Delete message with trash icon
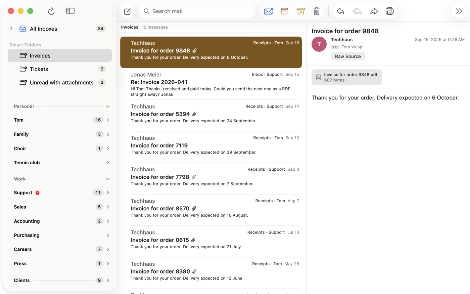Image resolution: width=470 pixels, height=294 pixels. [317, 11]
